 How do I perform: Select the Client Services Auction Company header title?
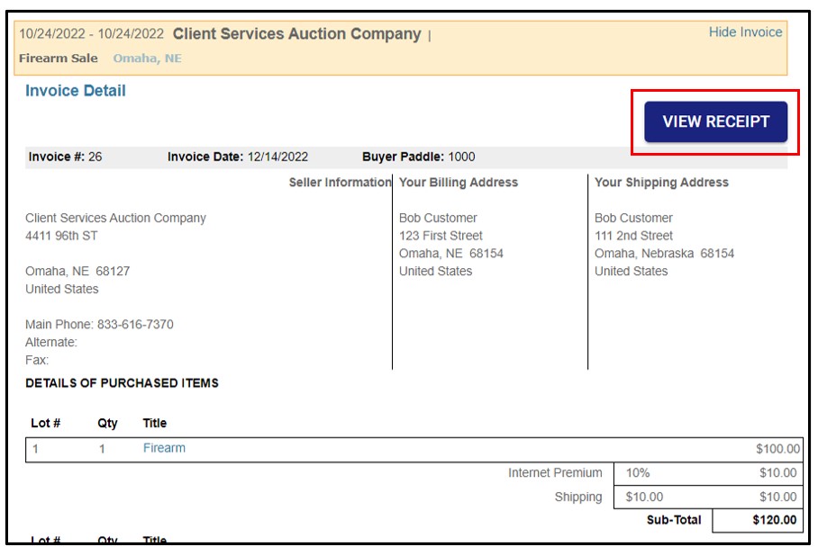coord(296,34)
